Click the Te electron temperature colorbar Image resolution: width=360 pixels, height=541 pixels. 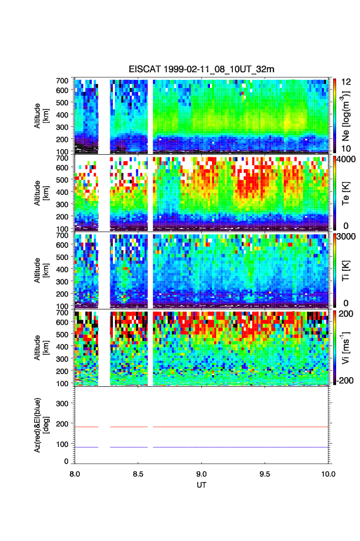click(335, 193)
